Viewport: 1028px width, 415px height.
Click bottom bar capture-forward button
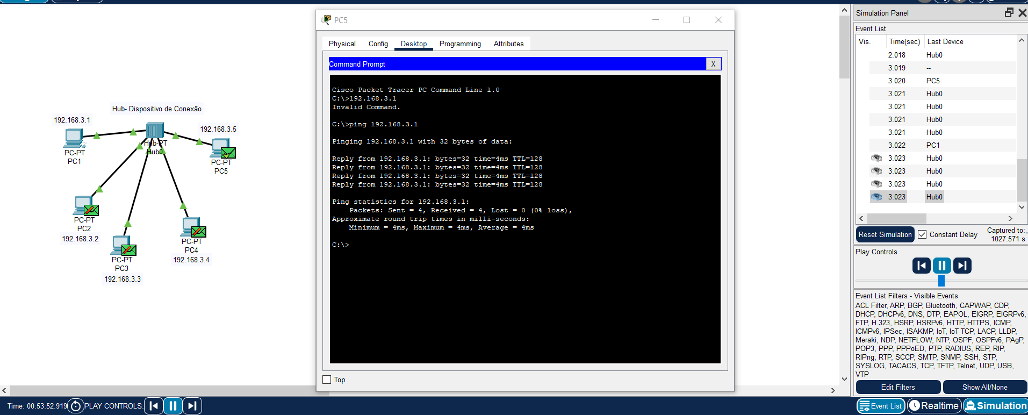(192, 406)
